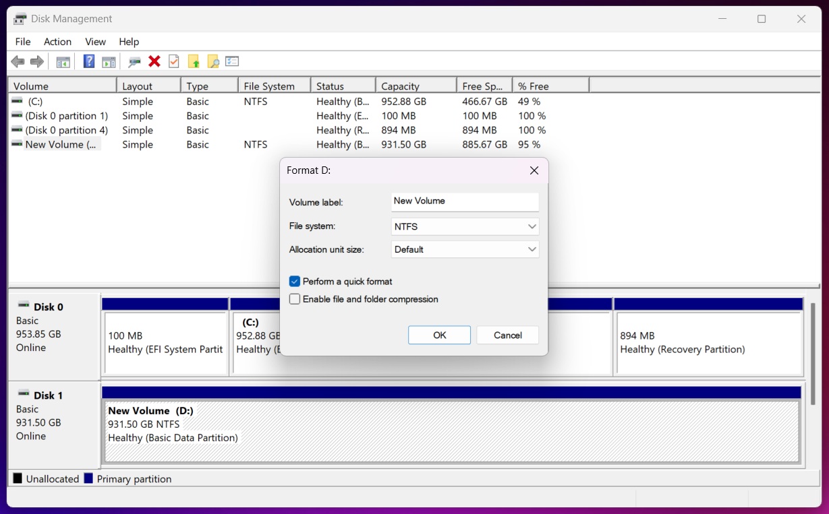Open the Action menu
The image size is (829, 514).
pyautogui.click(x=57, y=42)
